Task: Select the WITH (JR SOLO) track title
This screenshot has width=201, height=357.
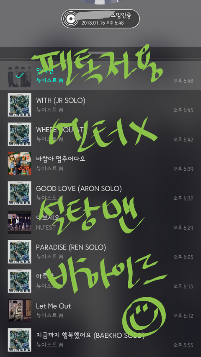Action: pyautogui.click(x=61, y=100)
